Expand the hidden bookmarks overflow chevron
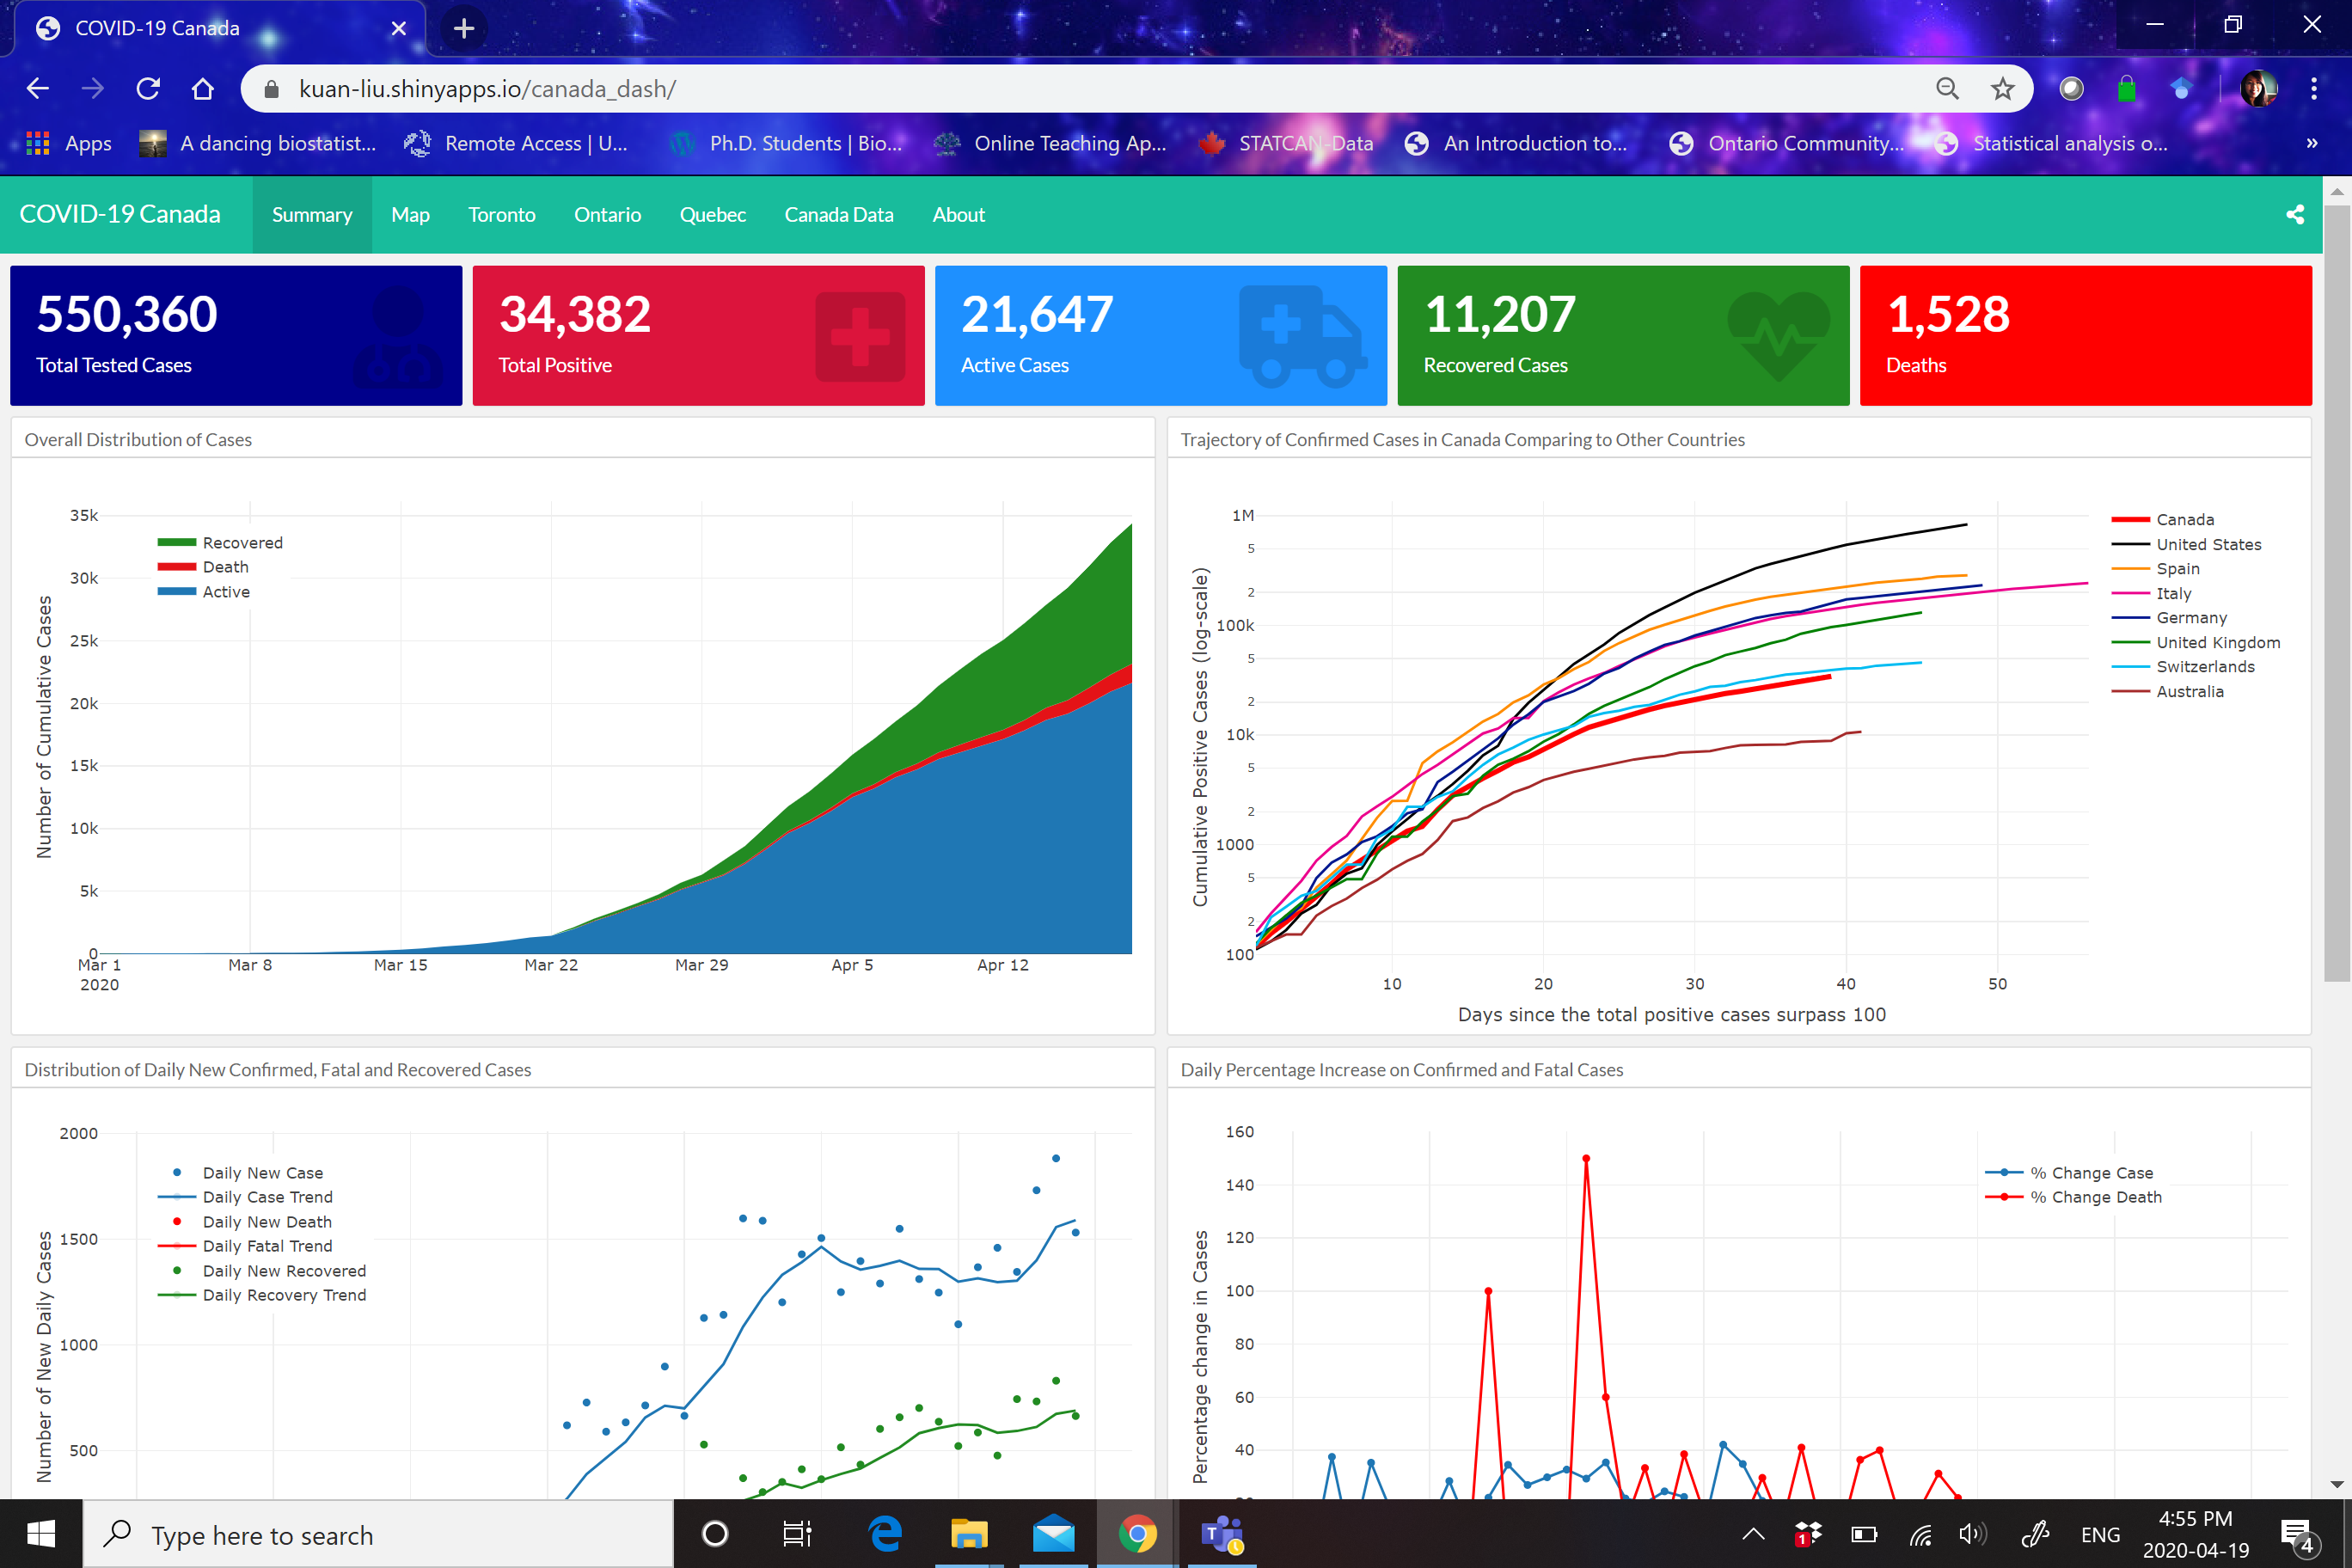The image size is (2352, 1568). click(x=2311, y=143)
